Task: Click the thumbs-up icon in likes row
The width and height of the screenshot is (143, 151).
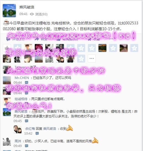Action: 7,48
